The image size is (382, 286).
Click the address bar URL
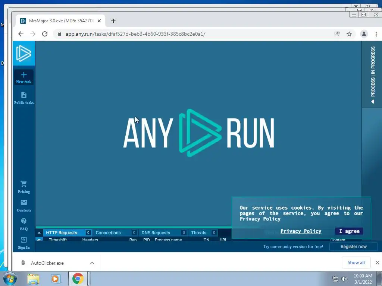[x=135, y=34]
